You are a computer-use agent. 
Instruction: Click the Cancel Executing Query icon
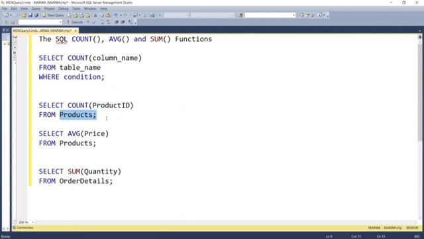(88, 22)
